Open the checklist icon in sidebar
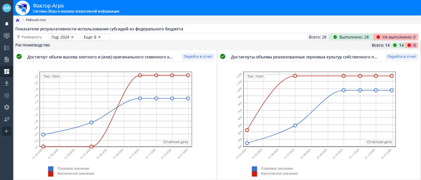The height and width of the screenshot is (180, 421). [6, 48]
